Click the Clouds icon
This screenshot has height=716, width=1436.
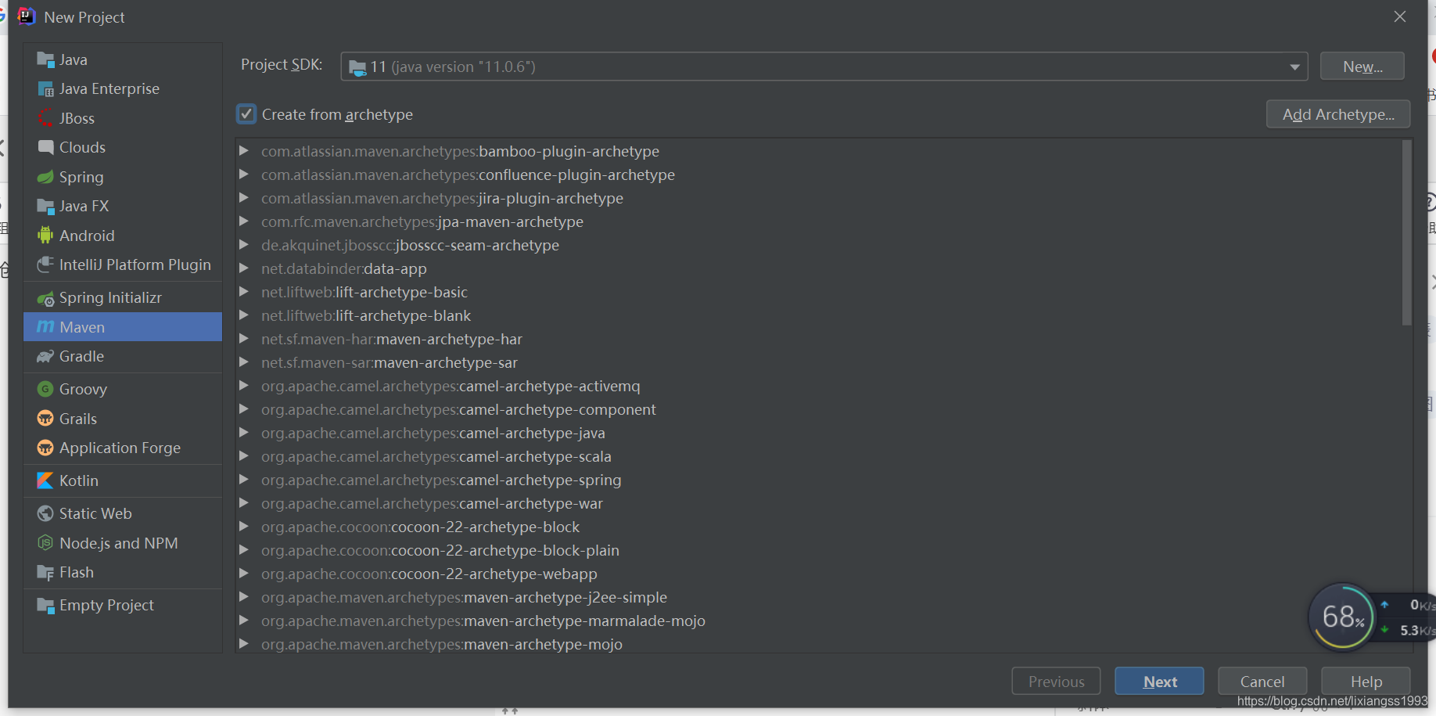45,147
